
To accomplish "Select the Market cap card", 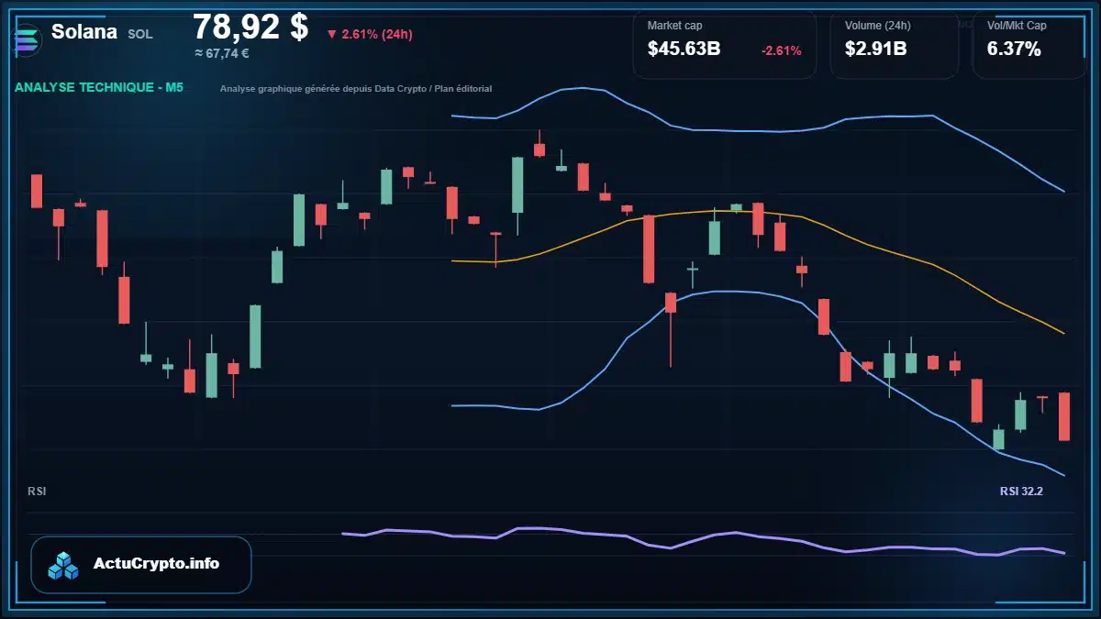I will [724, 45].
